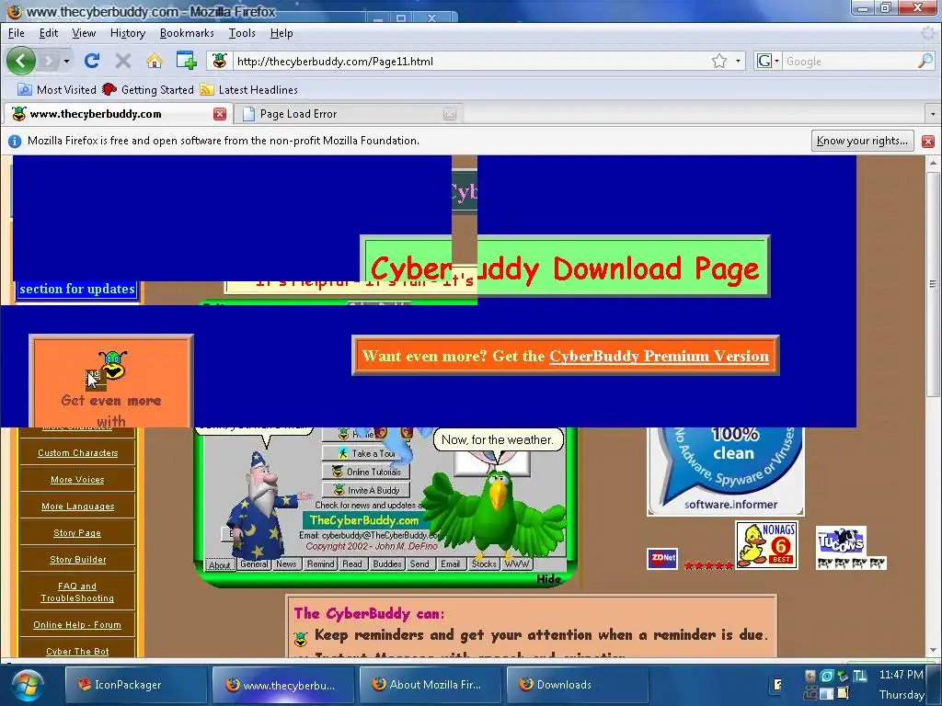This screenshot has width=942, height=706.
Task: Open the Custom Characters link
Action: pos(77,452)
